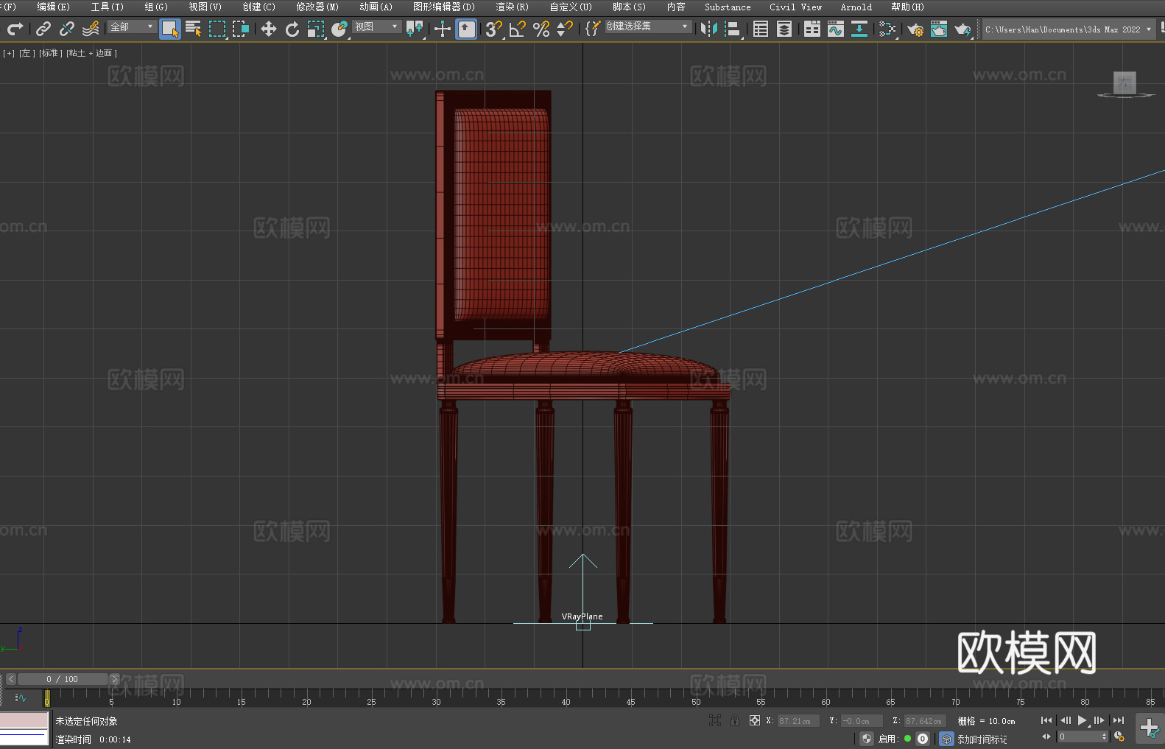Click Edit Named Selection Sets icon
Viewport: 1165px width, 749px height.
(593, 29)
